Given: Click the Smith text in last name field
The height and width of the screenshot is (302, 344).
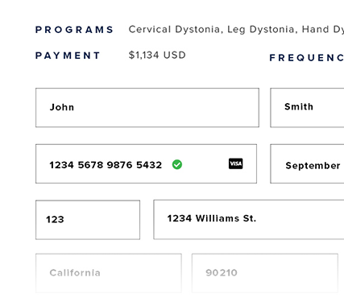Looking at the screenshot, I should tap(299, 106).
